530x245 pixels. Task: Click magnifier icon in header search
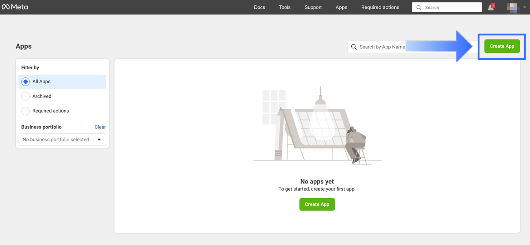coord(419,7)
